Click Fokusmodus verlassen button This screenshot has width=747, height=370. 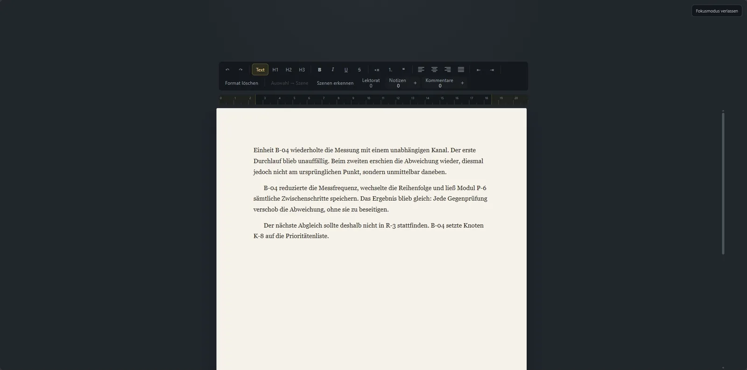[x=717, y=11]
